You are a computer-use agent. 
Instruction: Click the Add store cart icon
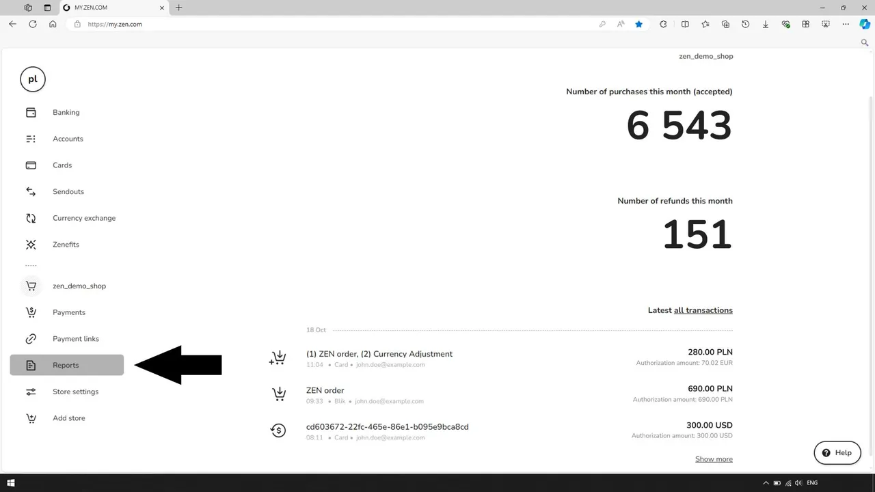click(31, 418)
